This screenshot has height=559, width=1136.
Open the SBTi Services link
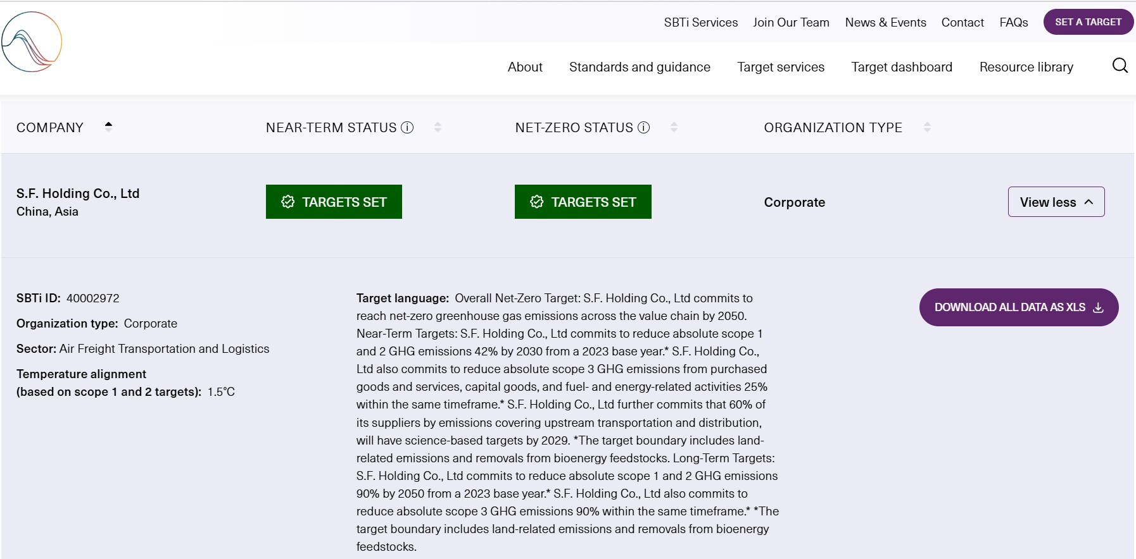701,23
